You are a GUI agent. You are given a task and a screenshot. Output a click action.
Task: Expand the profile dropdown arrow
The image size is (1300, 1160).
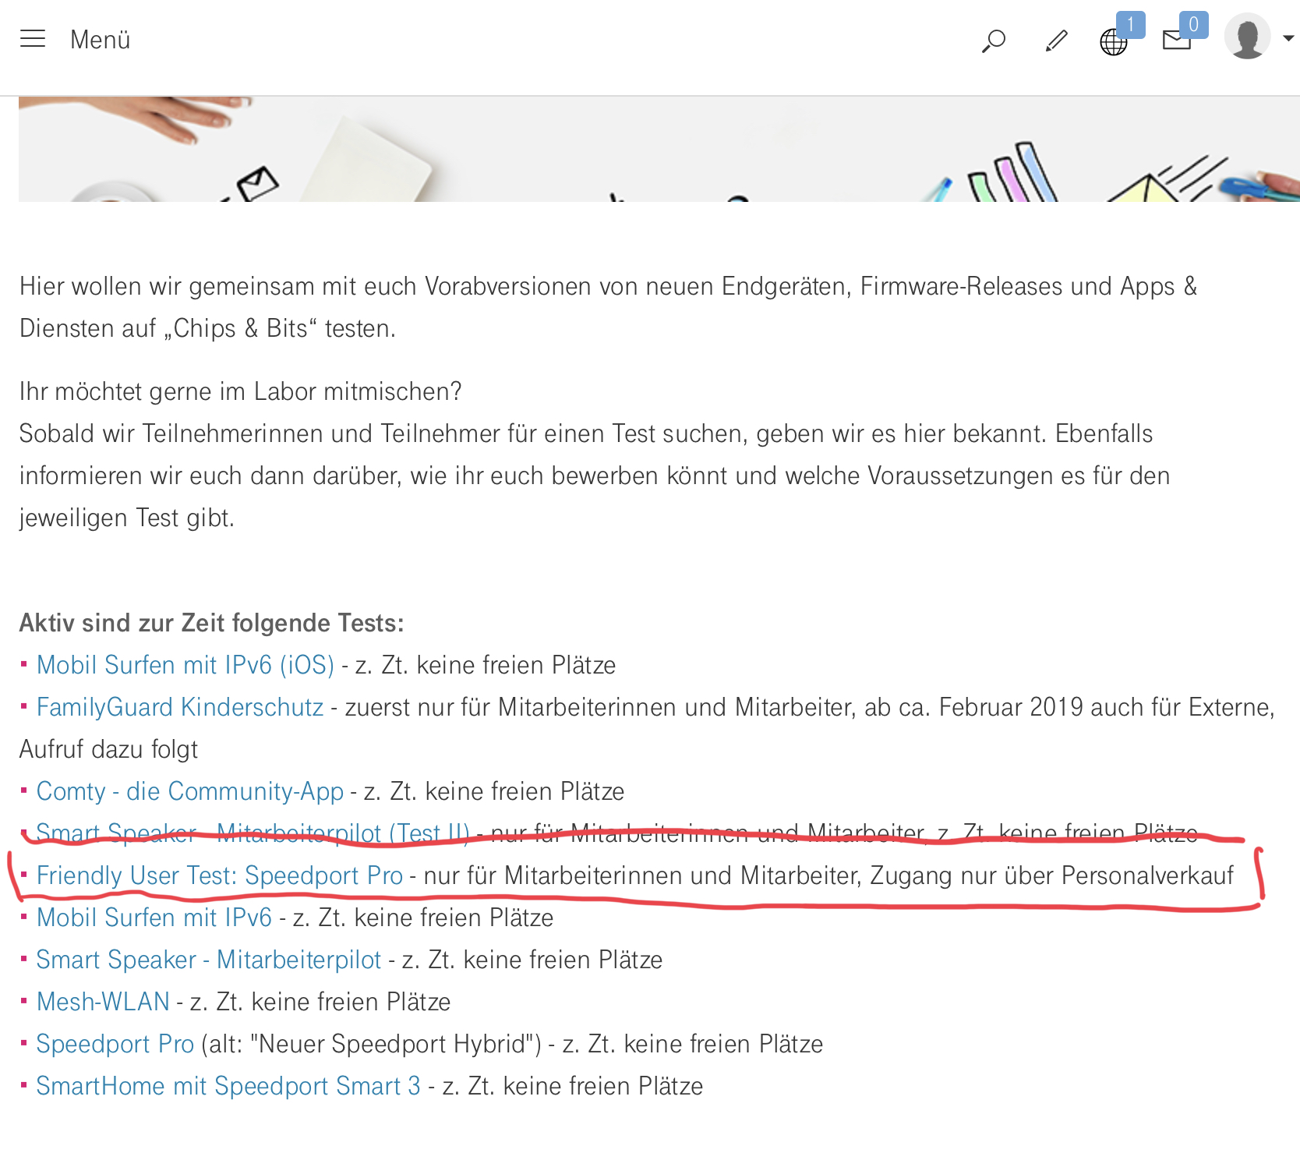click(x=1288, y=37)
